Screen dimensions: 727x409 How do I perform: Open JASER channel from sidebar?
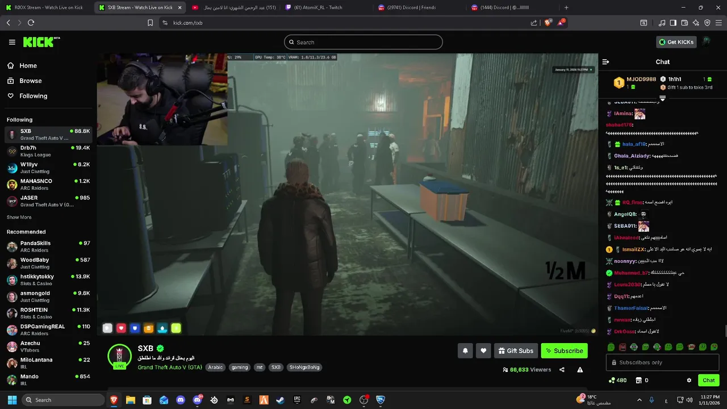click(48, 201)
